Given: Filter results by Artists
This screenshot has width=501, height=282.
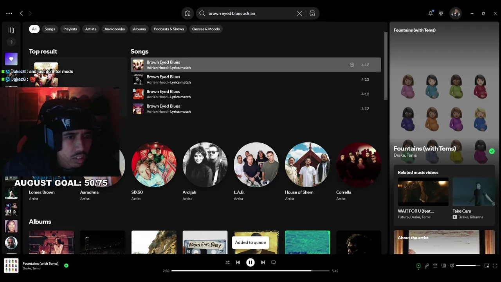Looking at the screenshot, I should tap(91, 29).
